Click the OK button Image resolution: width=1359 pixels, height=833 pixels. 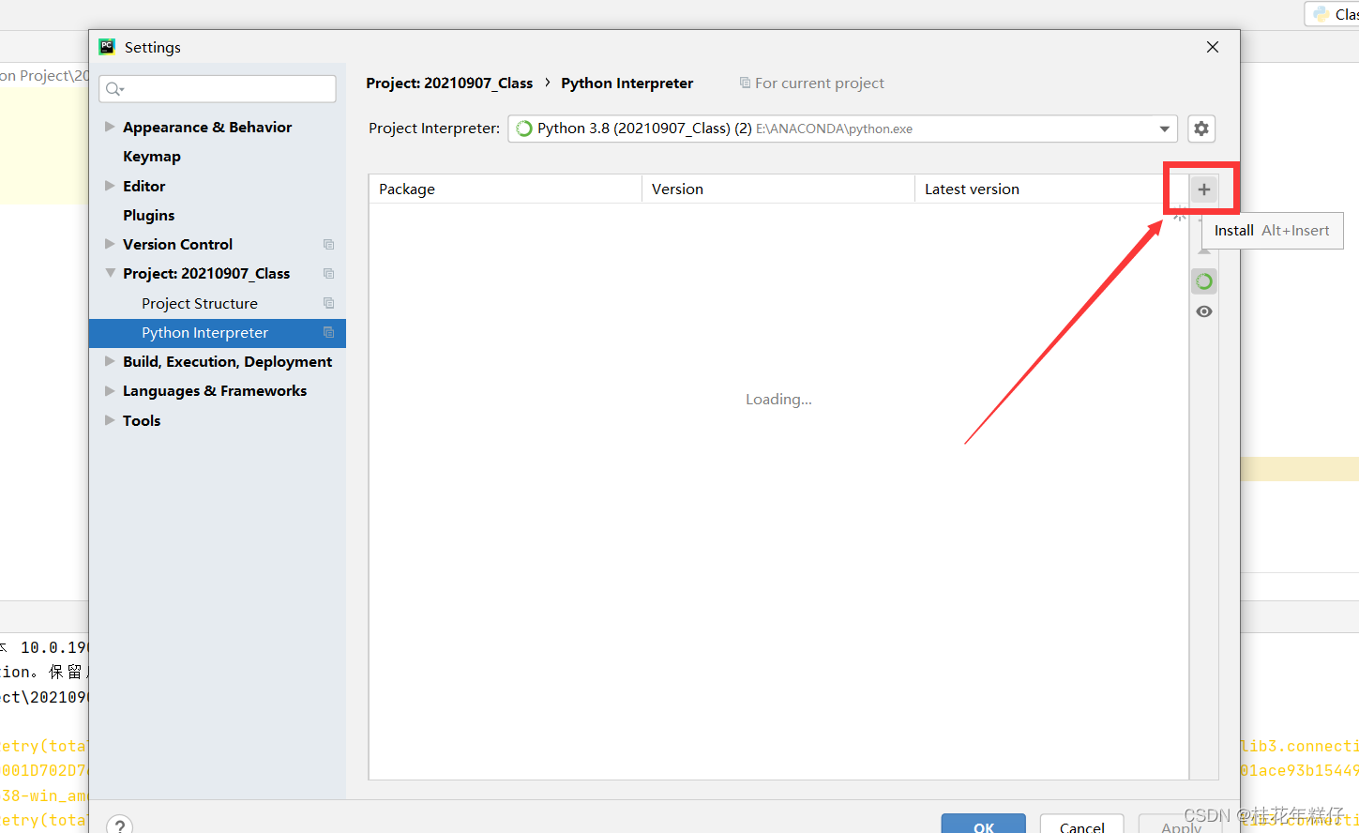click(984, 825)
